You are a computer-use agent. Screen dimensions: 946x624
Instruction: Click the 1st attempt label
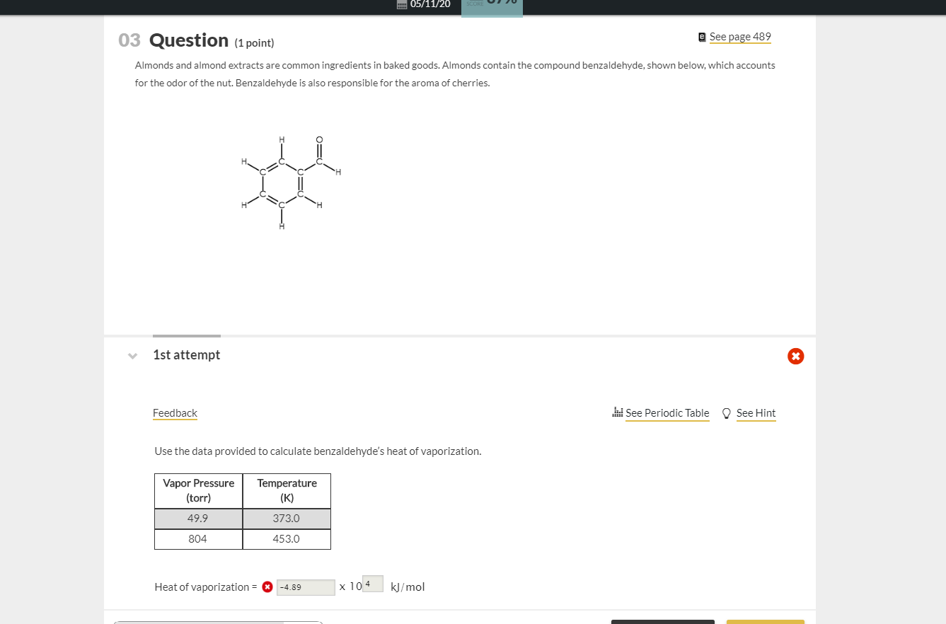[187, 355]
